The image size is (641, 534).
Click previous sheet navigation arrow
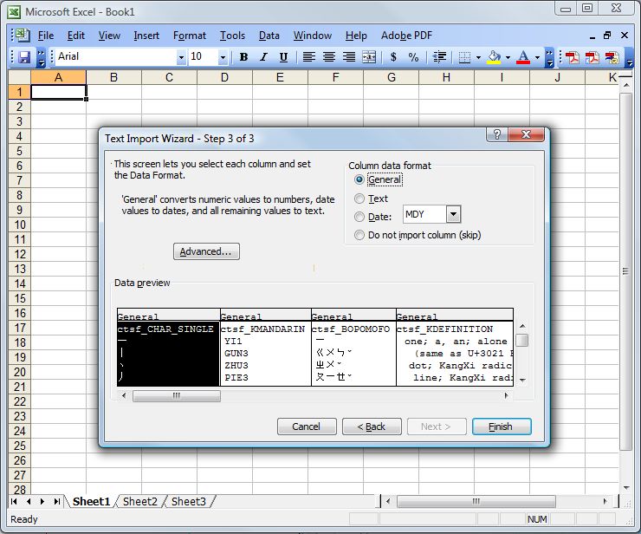click(x=29, y=501)
